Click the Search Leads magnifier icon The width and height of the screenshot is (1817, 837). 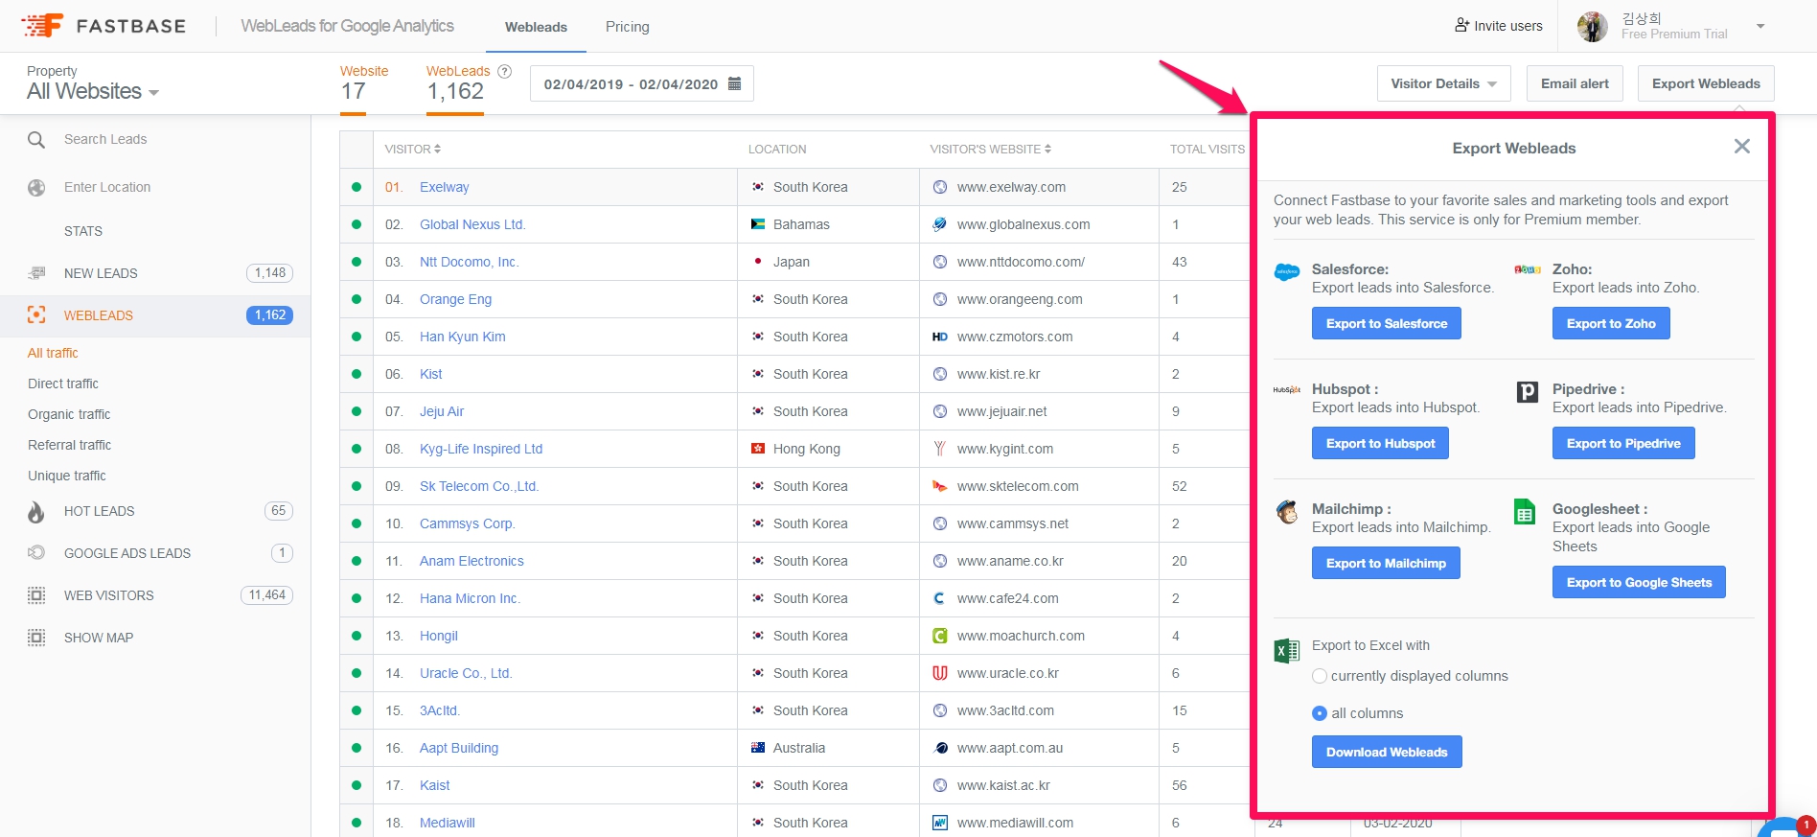pyautogui.click(x=36, y=140)
